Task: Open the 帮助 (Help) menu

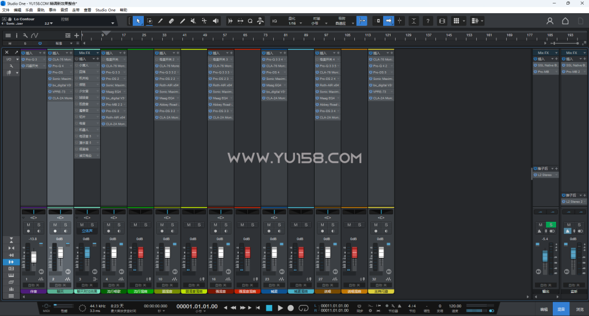Action: [123, 10]
